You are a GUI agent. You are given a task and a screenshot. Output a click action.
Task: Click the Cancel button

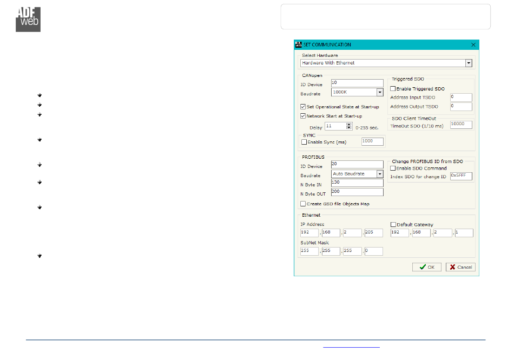(x=460, y=267)
